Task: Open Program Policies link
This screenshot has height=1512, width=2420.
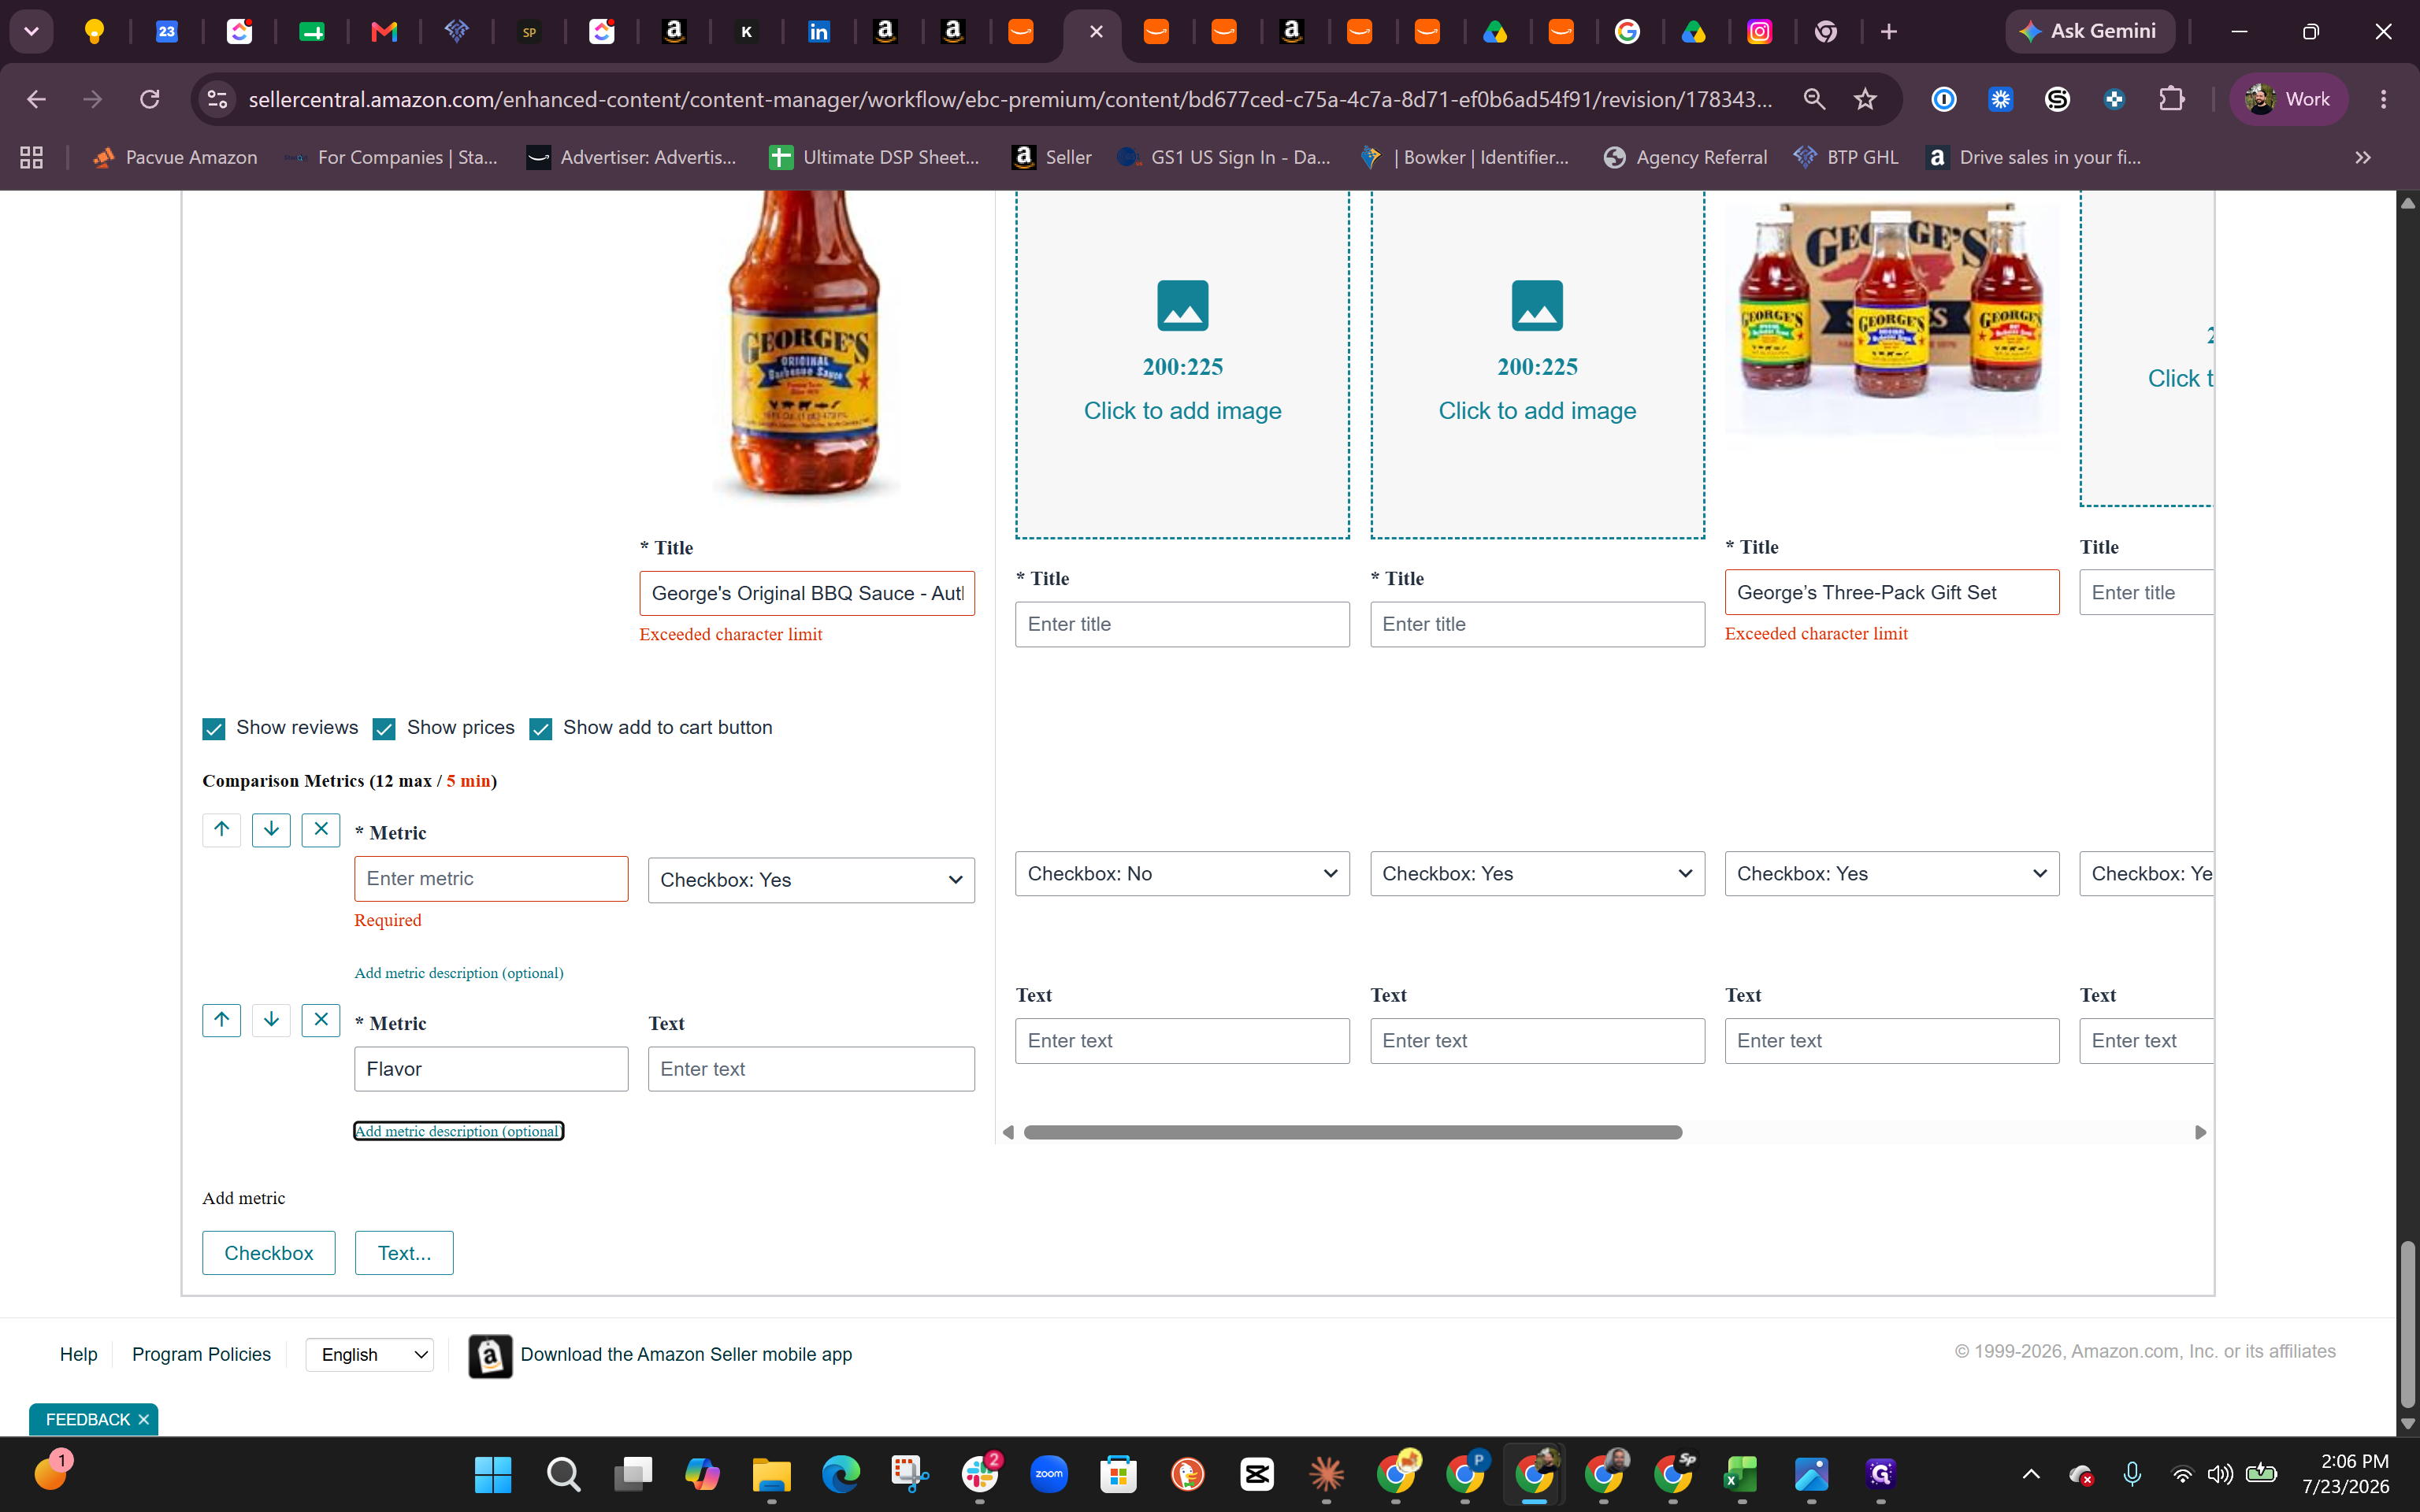Action: pyautogui.click(x=202, y=1355)
